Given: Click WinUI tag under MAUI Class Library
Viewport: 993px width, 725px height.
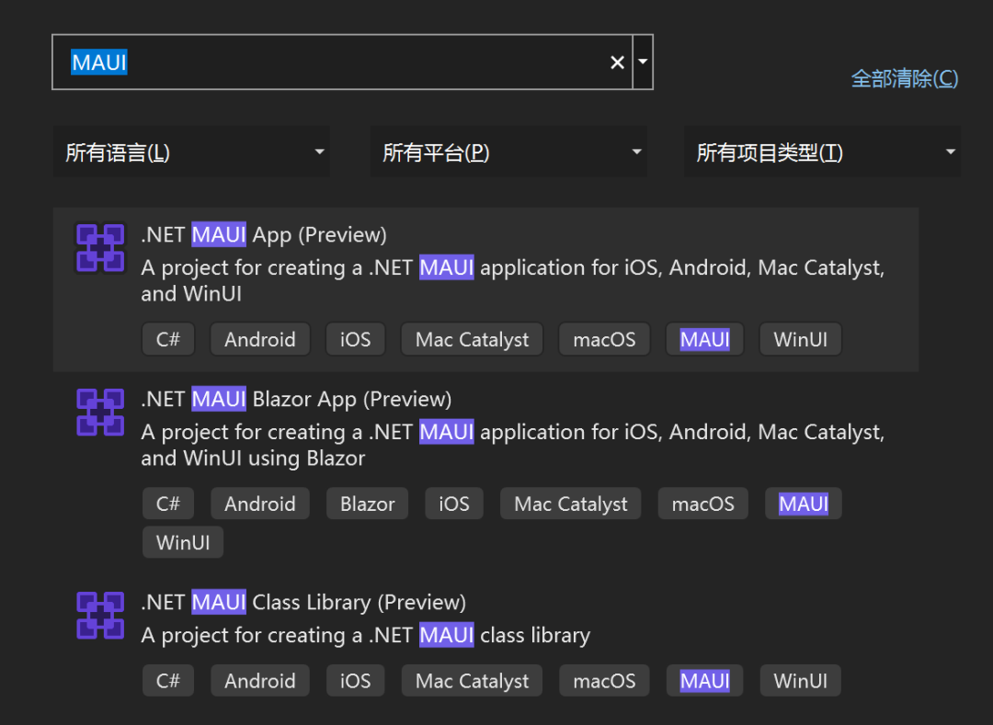Looking at the screenshot, I should coord(801,681).
